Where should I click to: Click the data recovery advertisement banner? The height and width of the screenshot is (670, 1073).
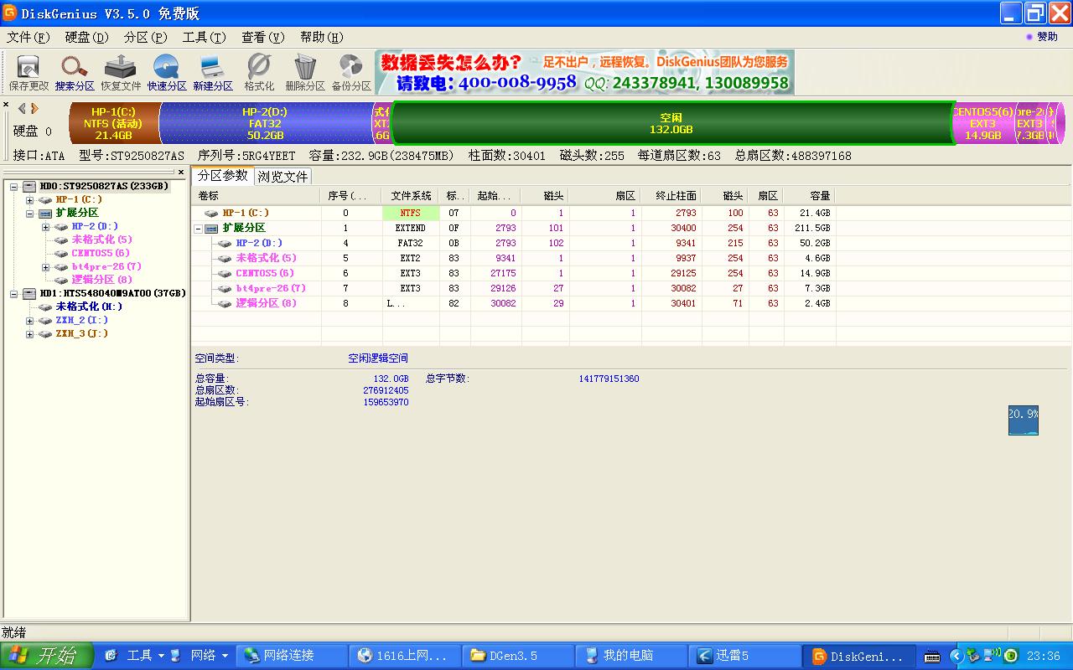585,72
